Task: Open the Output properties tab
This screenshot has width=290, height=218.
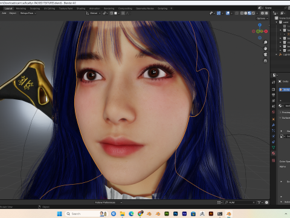Action: (x=274, y=95)
